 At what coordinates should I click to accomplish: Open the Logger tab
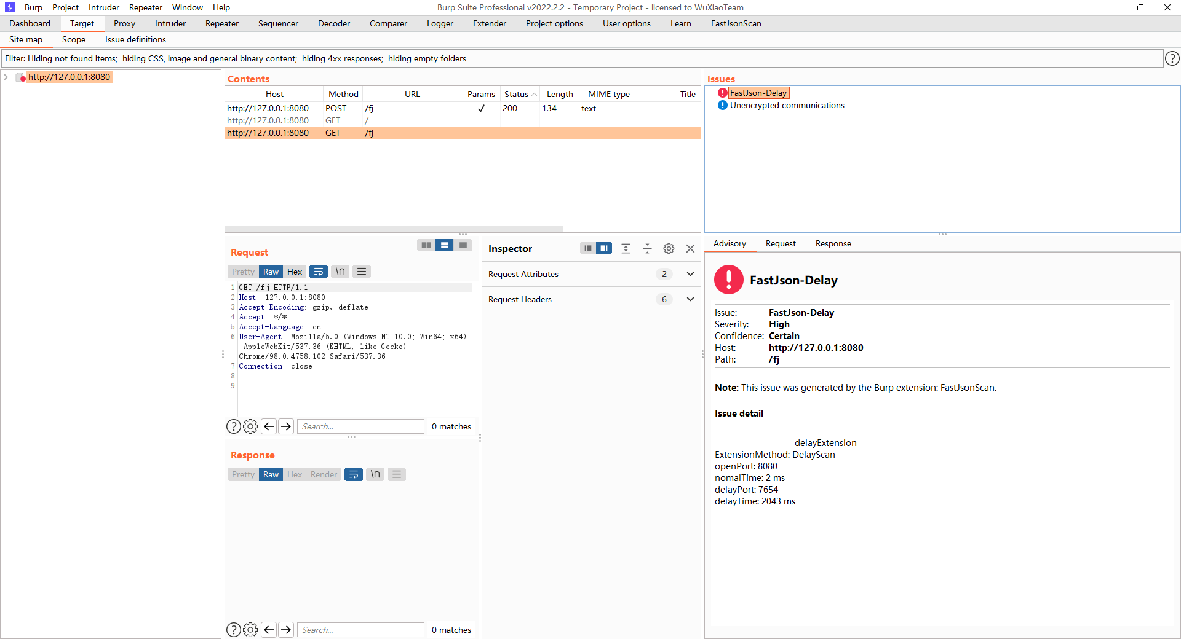click(440, 23)
